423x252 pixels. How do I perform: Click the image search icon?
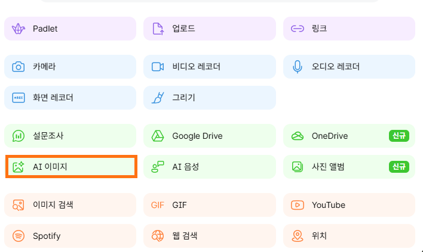[x=19, y=205]
